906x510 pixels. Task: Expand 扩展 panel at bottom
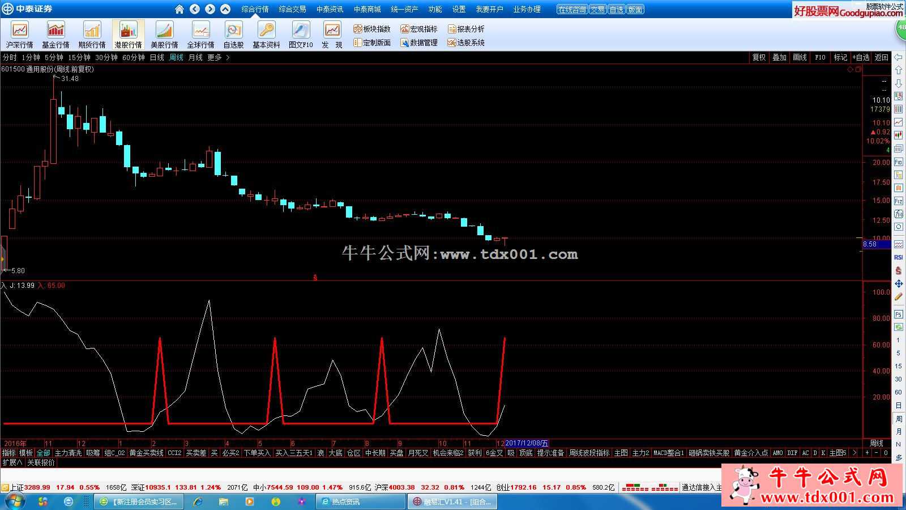(12, 462)
